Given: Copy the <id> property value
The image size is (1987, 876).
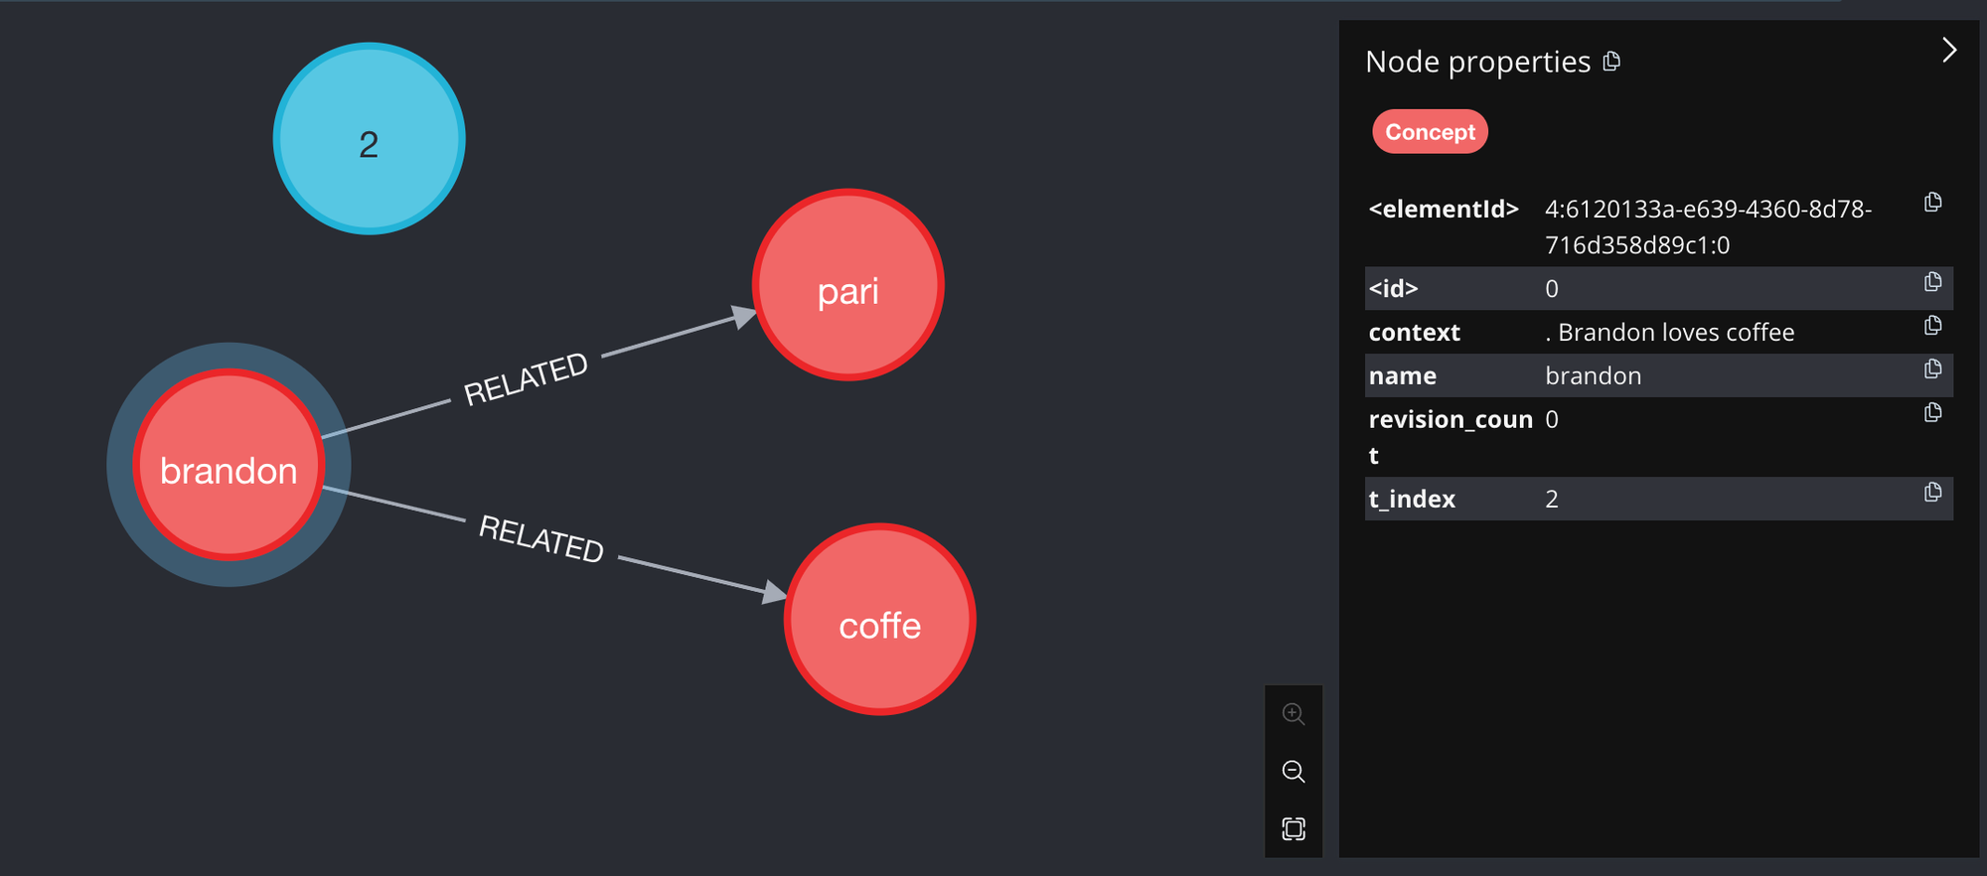Looking at the screenshot, I should point(1932,282).
